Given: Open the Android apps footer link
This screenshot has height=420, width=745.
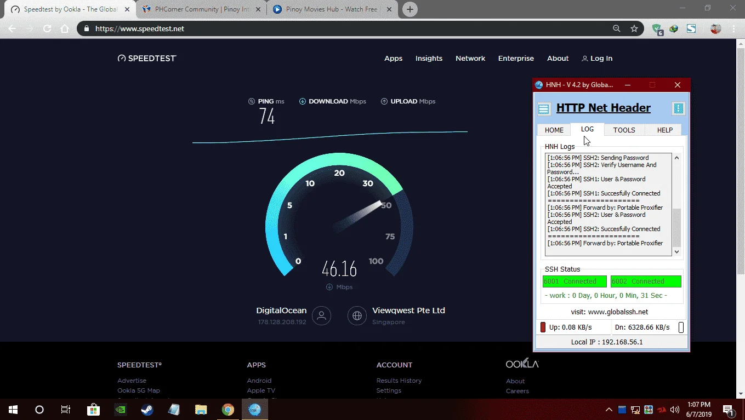Looking at the screenshot, I should click(x=259, y=381).
